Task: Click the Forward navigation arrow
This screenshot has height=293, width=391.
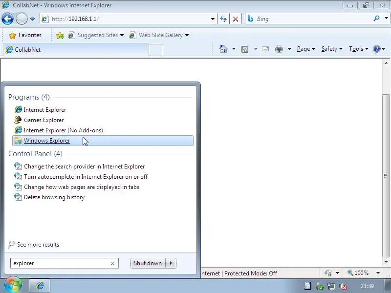Action: 22,19
